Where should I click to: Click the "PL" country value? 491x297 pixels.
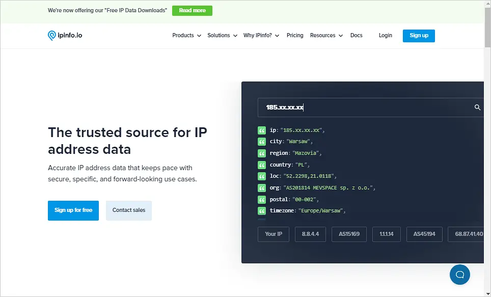(301, 165)
